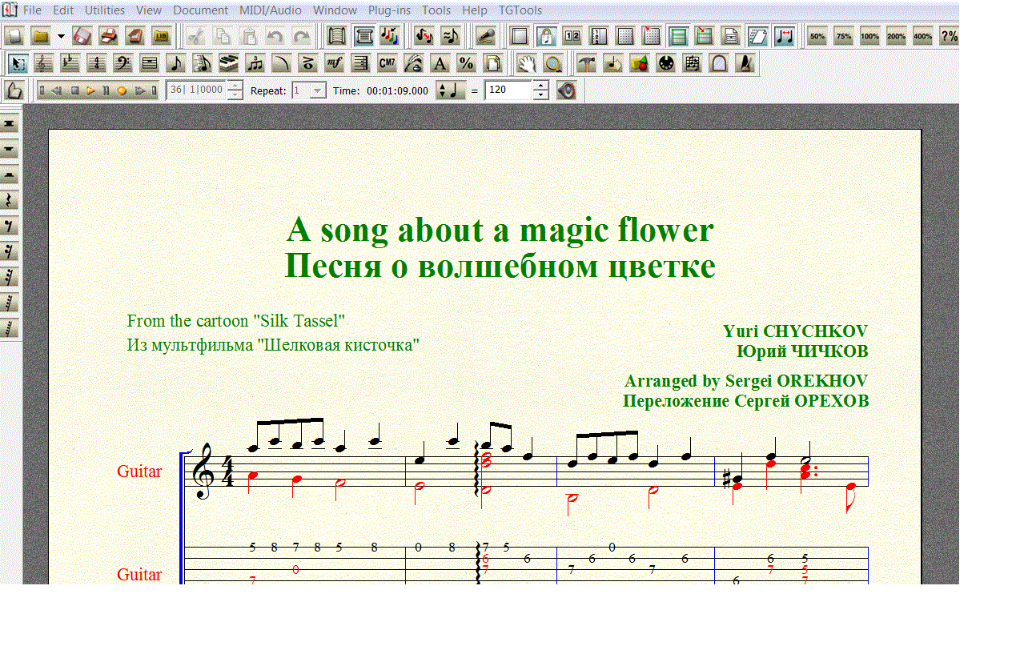The height and width of the screenshot is (654, 1020).
Task: Select the Mirror tool
Action: tap(719, 63)
